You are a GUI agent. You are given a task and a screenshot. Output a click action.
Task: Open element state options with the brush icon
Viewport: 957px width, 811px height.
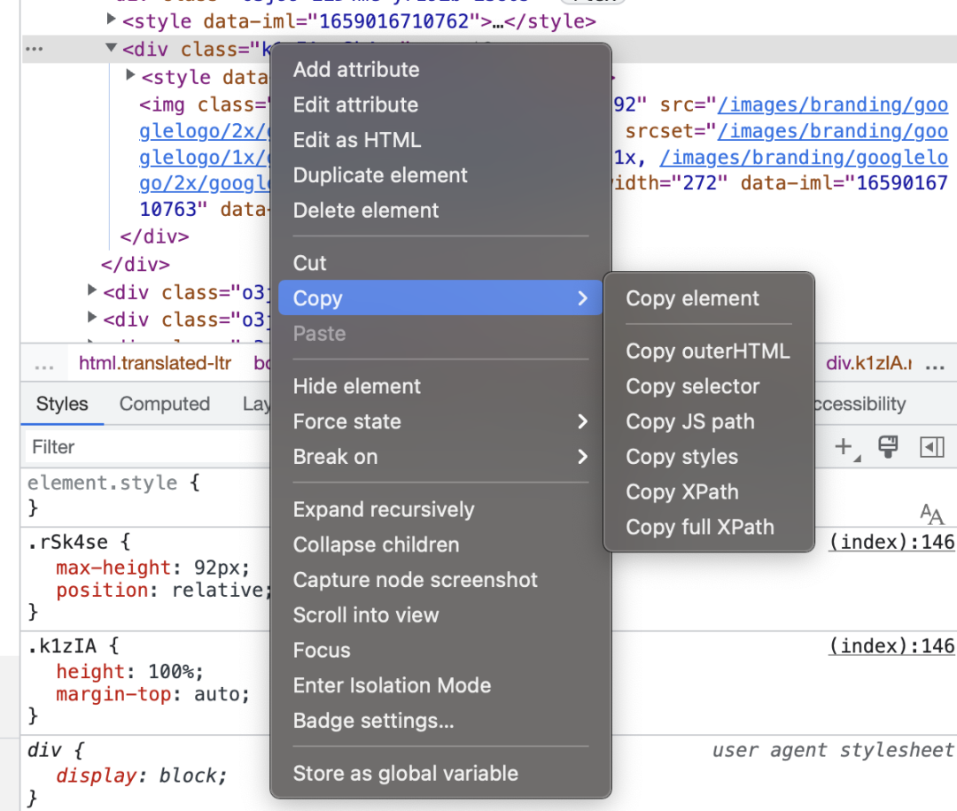point(888,447)
